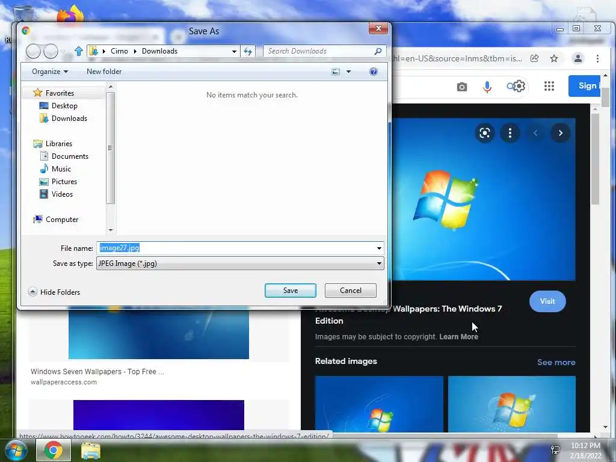Click the network tray icon
This screenshot has width=616, height=462.
tap(555, 450)
